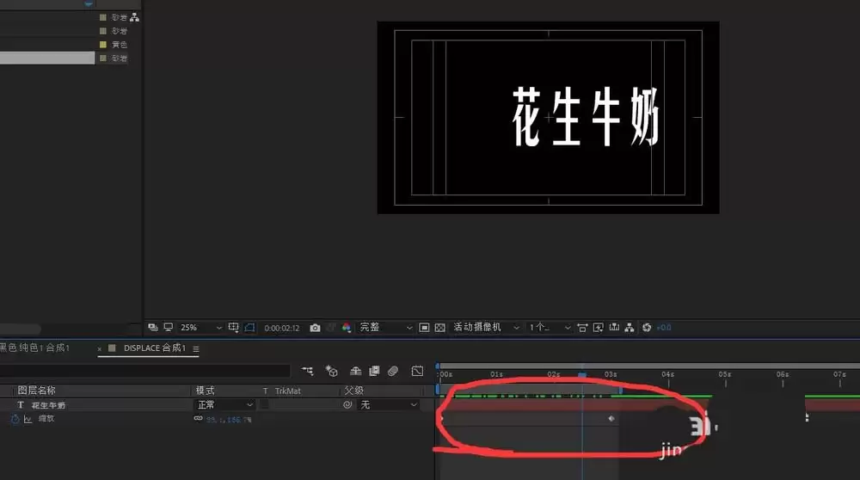The width and height of the screenshot is (860, 480).
Task: Switch to the DISPLACE 合成1 timeline tab
Action: 154,348
